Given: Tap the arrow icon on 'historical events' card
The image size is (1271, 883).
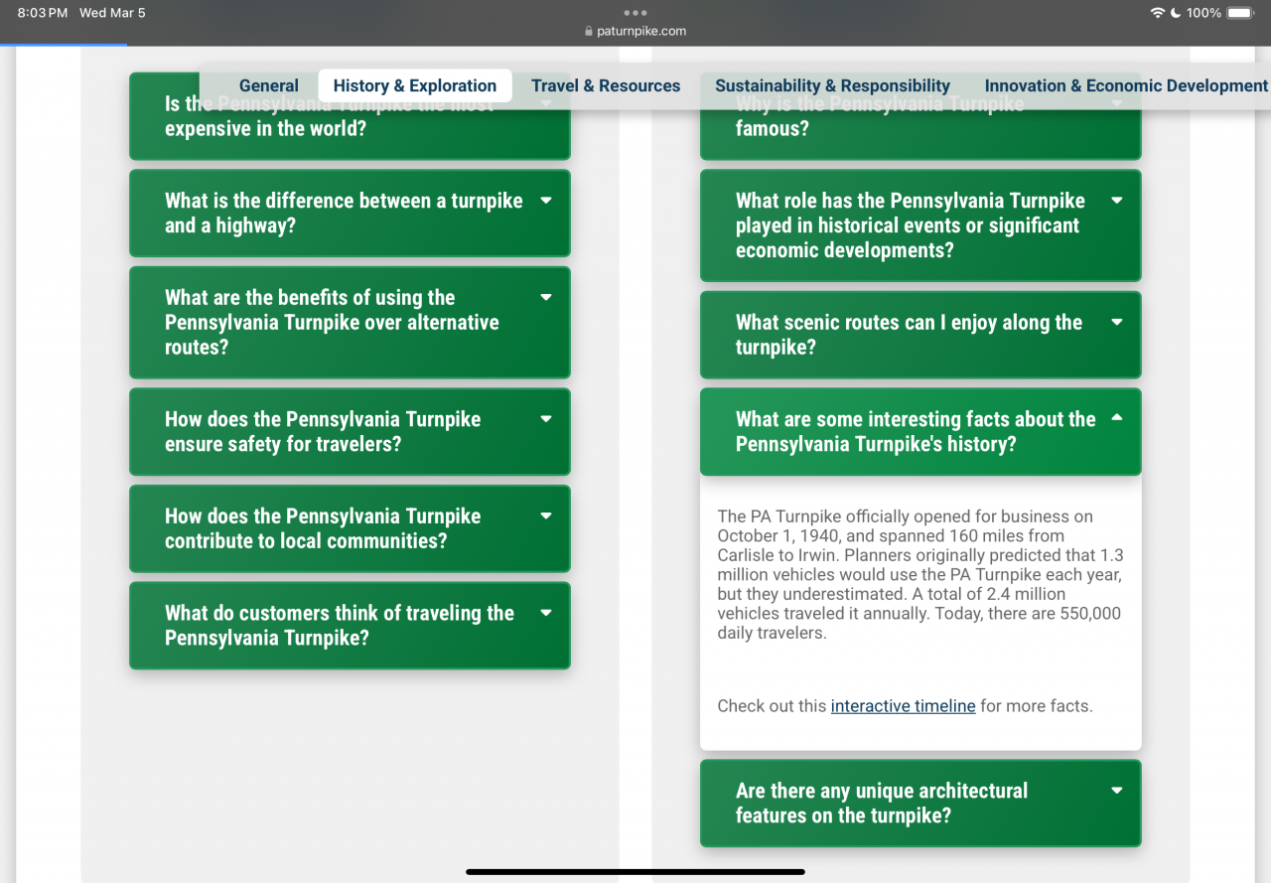Looking at the screenshot, I should point(1117,201).
